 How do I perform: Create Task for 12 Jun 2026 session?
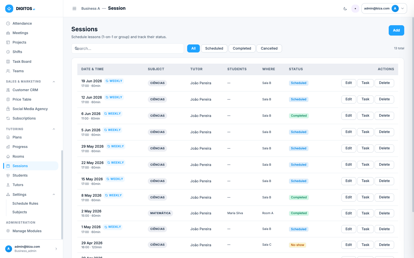(365, 99)
